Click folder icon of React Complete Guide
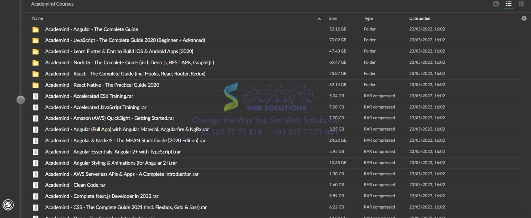 click(36, 74)
